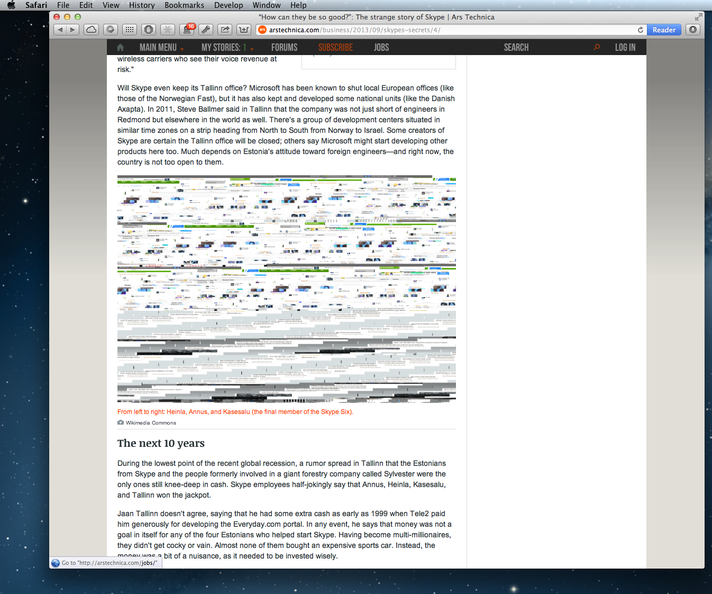Screen dimensions: 712x594
Task: Click status bar text 'Go to http://arstechnica.com/jobs/'
Action: coord(109,563)
